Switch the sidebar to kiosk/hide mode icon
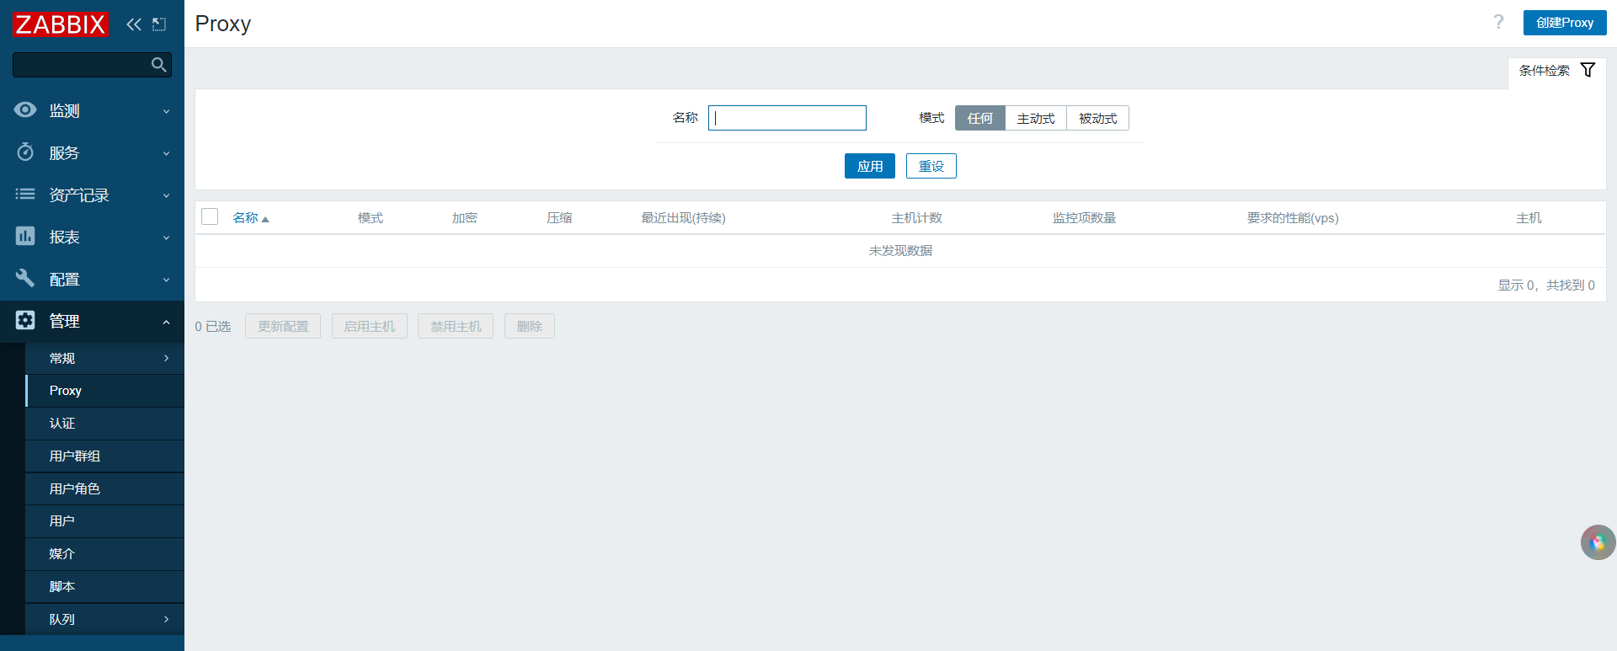The height and width of the screenshot is (651, 1617). (x=159, y=24)
